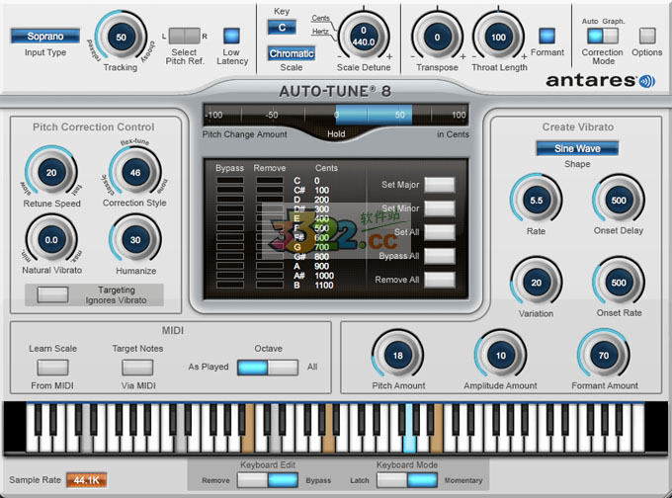This screenshot has height=498, width=672.
Task: Click the Cents label beside Scale Detune
Action: (x=320, y=18)
